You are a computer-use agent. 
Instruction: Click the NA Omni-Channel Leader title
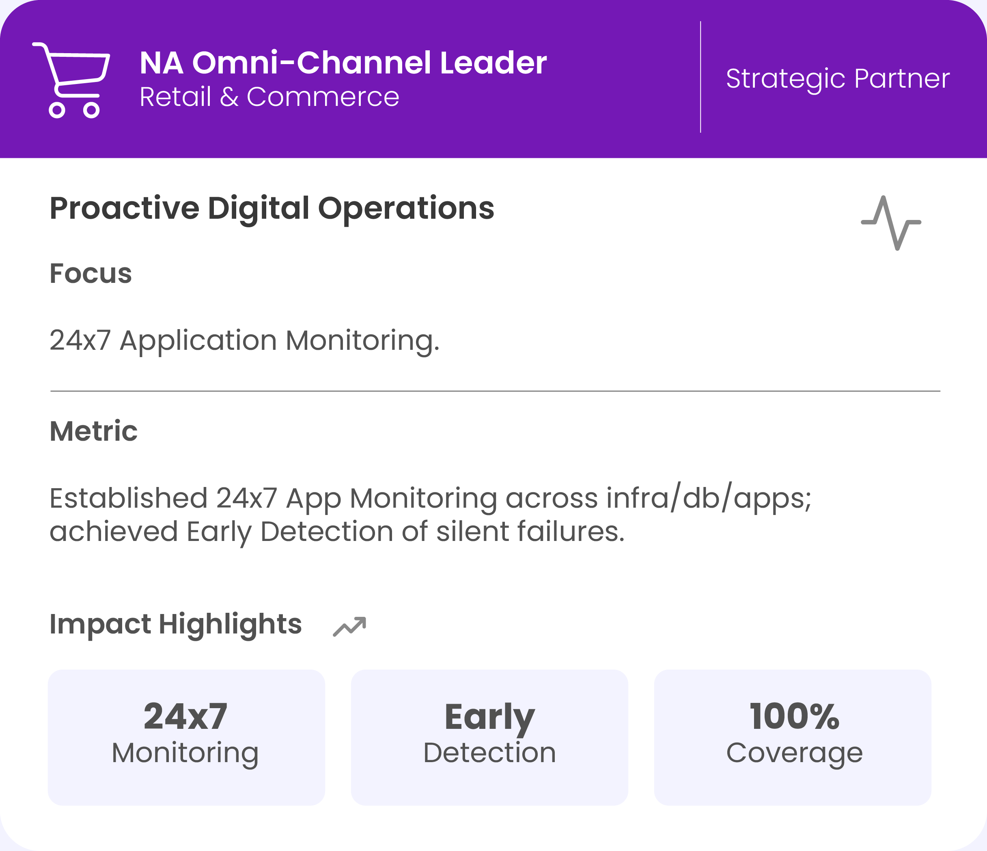[343, 63]
